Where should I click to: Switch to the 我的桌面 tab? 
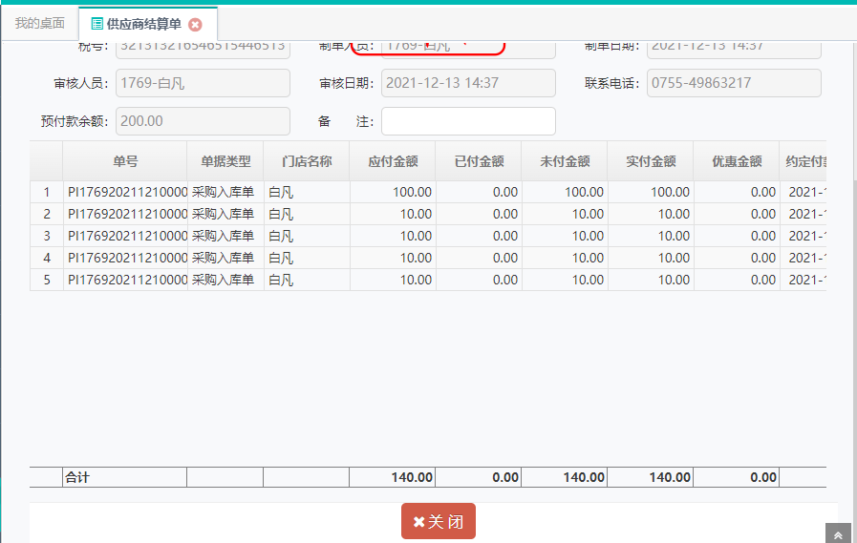coord(39,23)
